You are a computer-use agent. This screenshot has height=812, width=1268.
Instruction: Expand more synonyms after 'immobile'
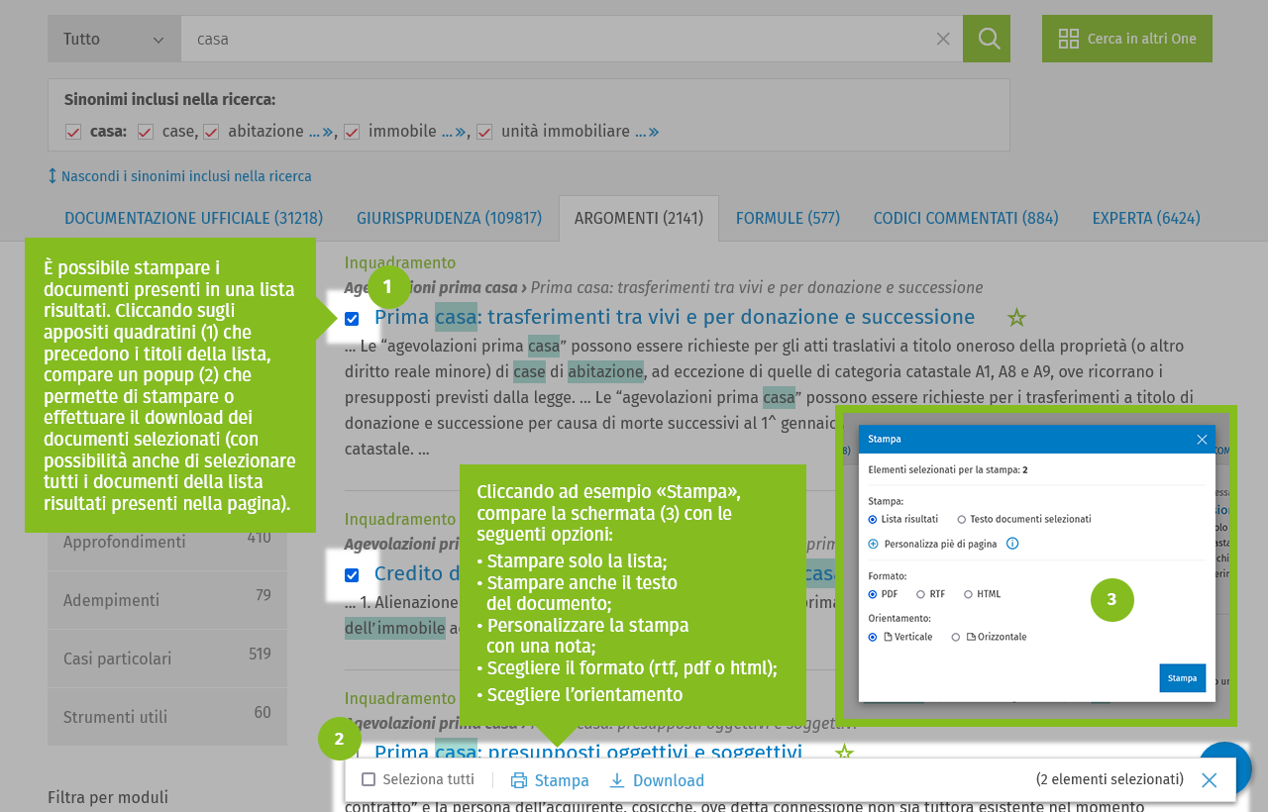454,132
